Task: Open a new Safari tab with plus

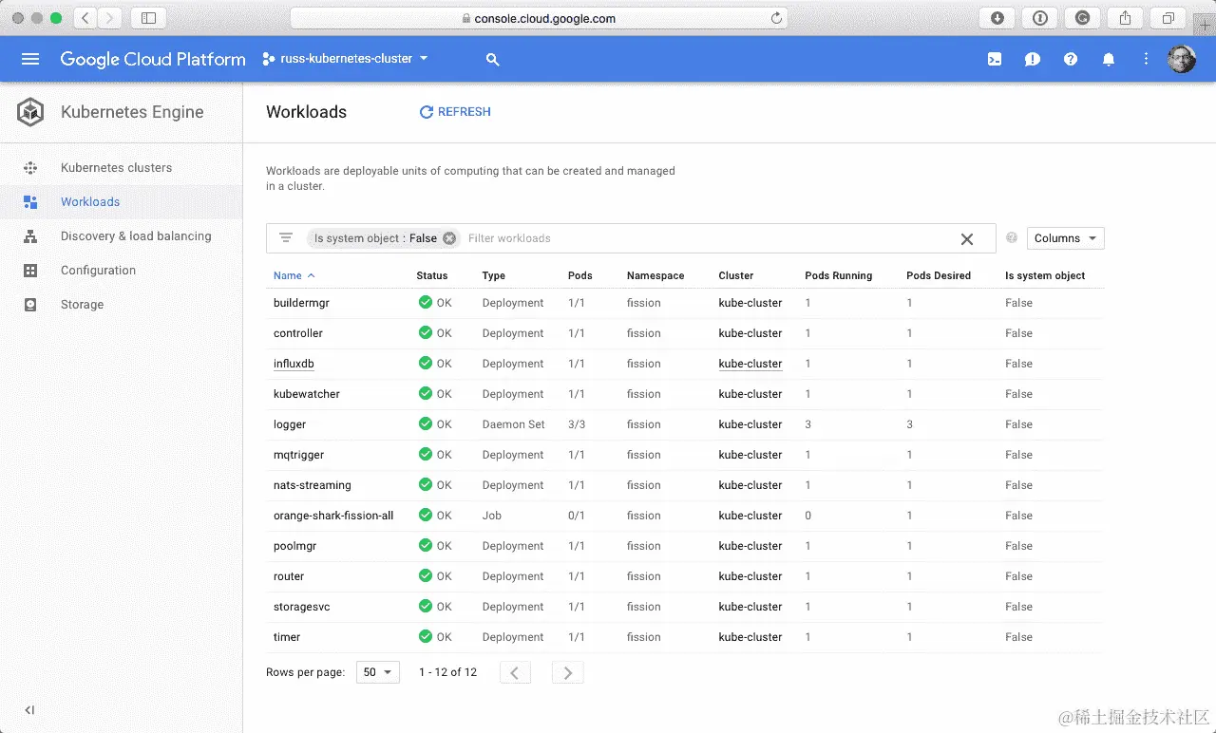Action: pyautogui.click(x=1206, y=26)
